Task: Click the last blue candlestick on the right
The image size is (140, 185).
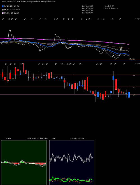Action: pyautogui.click(x=129, y=94)
